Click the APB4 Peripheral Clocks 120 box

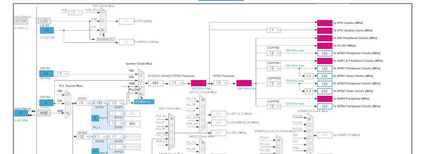(x=325, y=106)
